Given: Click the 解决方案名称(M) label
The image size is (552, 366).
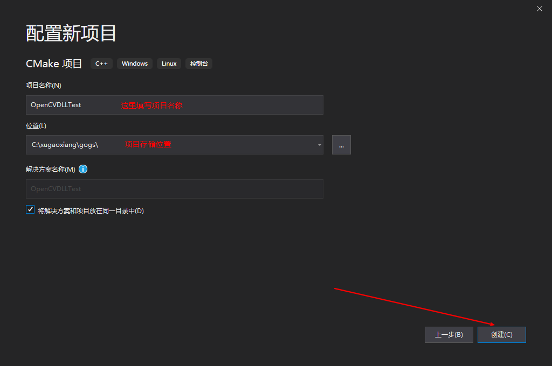Looking at the screenshot, I should click(51, 170).
